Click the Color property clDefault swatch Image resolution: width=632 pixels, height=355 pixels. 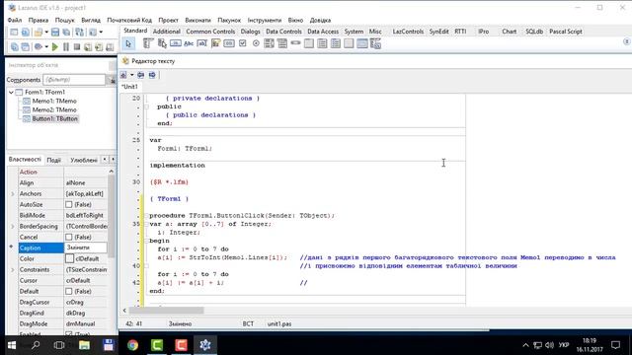[70, 258]
